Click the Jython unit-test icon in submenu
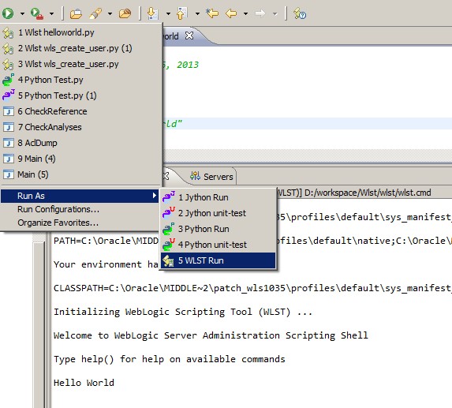Image resolution: width=452 pixels, height=408 pixels. 169,213
